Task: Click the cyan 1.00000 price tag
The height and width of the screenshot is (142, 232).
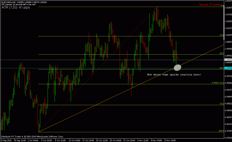Action: [x=228, y=68]
